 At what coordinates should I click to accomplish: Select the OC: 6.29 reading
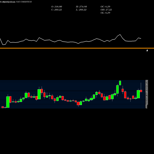tap(105, 7)
